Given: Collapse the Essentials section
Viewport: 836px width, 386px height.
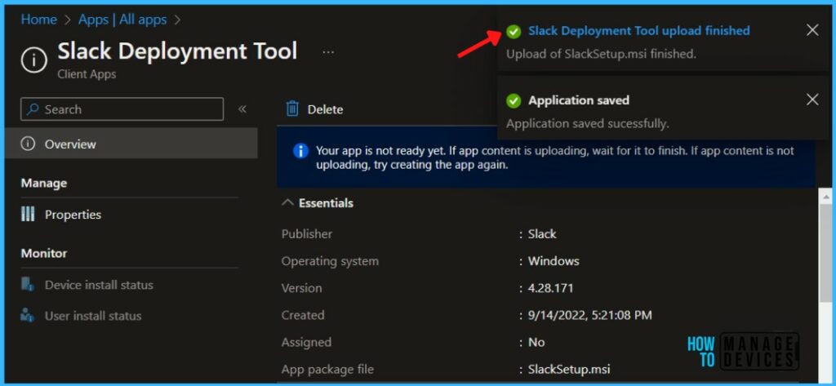Looking at the screenshot, I should pyautogui.click(x=318, y=203).
